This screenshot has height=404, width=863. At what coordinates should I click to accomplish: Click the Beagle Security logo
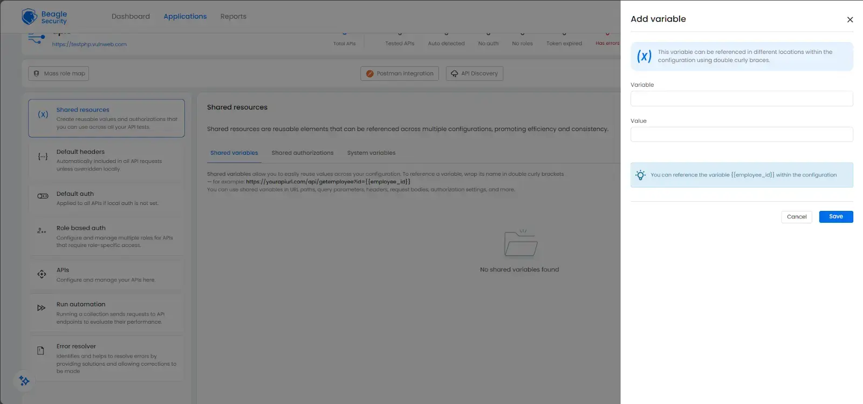44,17
